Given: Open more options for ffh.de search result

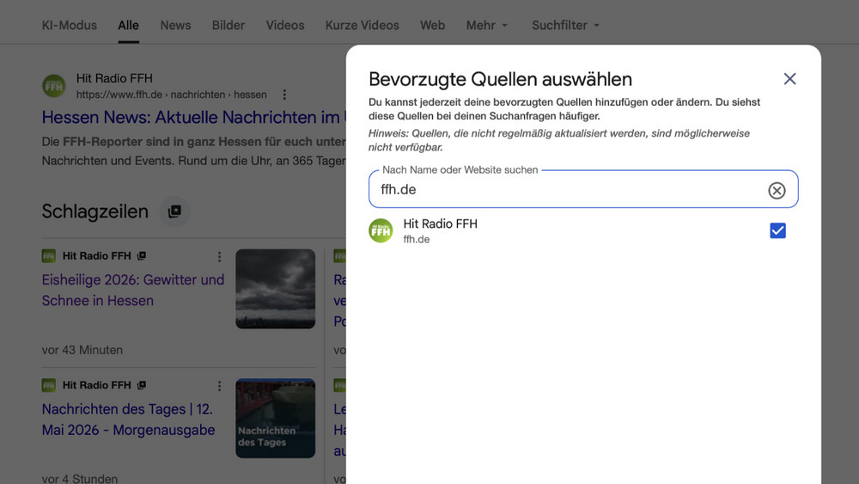Looking at the screenshot, I should point(284,95).
